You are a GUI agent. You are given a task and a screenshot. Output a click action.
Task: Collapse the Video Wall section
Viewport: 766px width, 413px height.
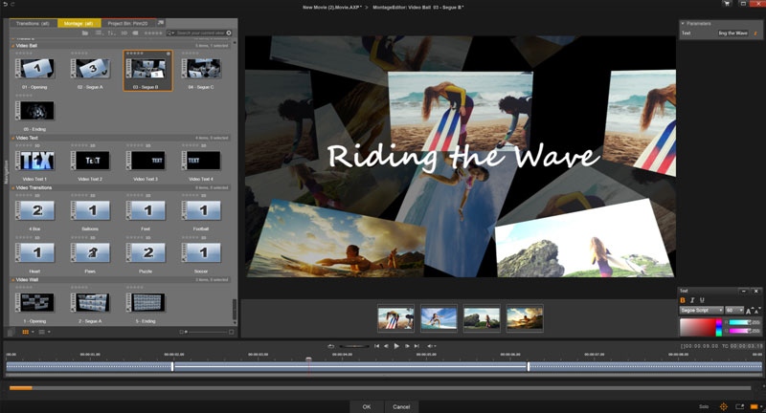coord(13,280)
